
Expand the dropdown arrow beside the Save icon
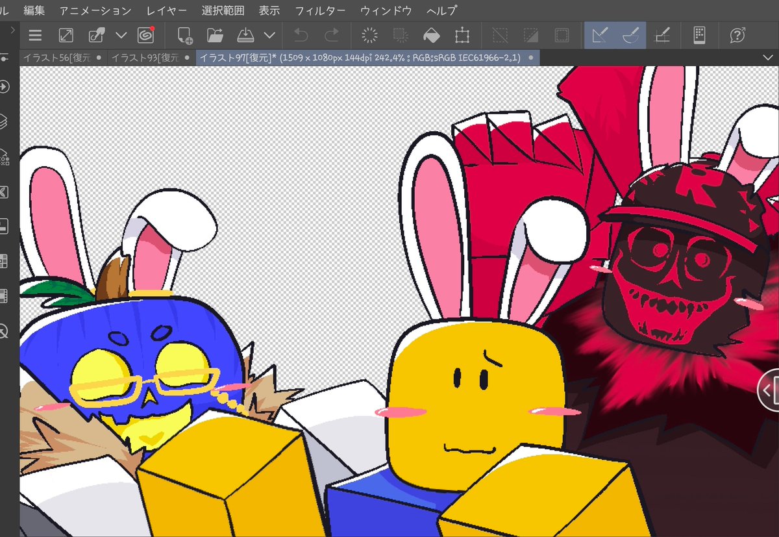(x=269, y=35)
